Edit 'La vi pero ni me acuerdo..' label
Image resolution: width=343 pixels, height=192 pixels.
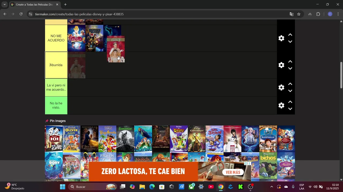coord(56,87)
